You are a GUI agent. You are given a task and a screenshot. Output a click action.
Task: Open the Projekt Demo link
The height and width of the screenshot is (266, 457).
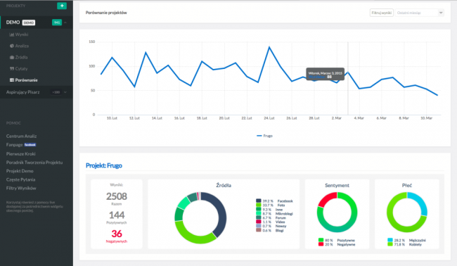pyautogui.click(x=20, y=171)
